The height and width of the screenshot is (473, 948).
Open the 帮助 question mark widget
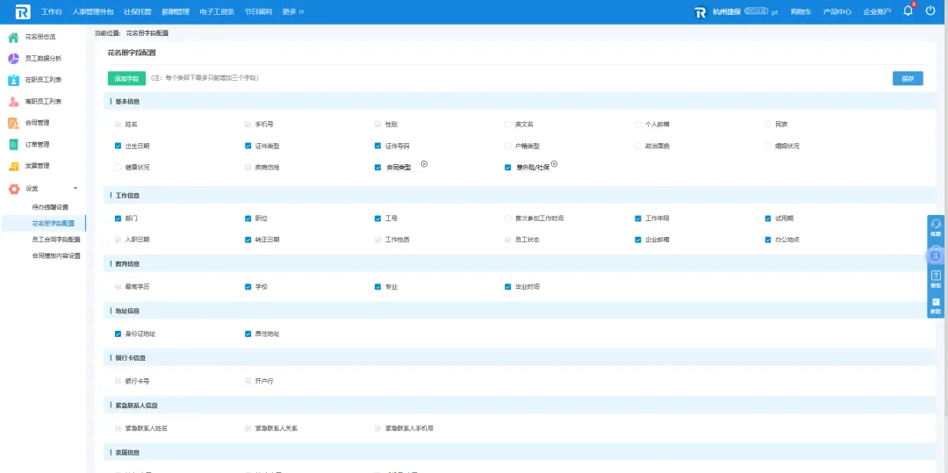[x=936, y=279]
